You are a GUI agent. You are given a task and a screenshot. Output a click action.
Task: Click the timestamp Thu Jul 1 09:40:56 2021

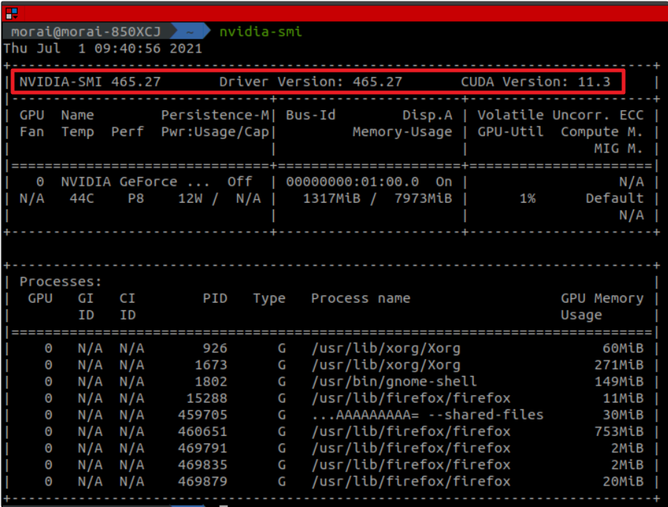coord(103,49)
